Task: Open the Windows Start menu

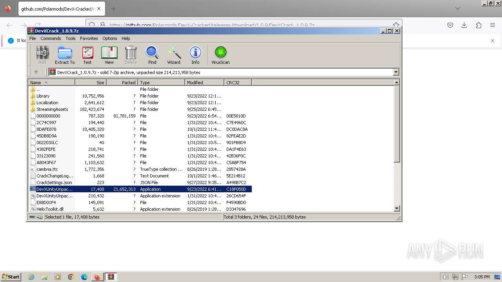Action: 11,277
